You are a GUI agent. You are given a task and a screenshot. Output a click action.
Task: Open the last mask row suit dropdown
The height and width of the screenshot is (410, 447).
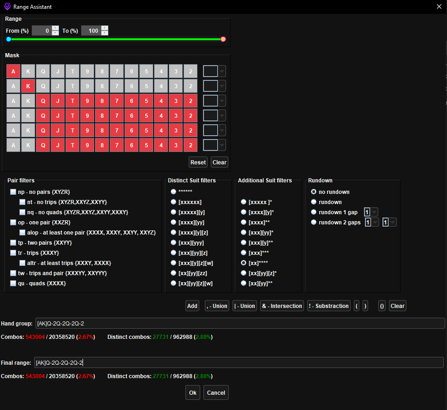point(222,145)
